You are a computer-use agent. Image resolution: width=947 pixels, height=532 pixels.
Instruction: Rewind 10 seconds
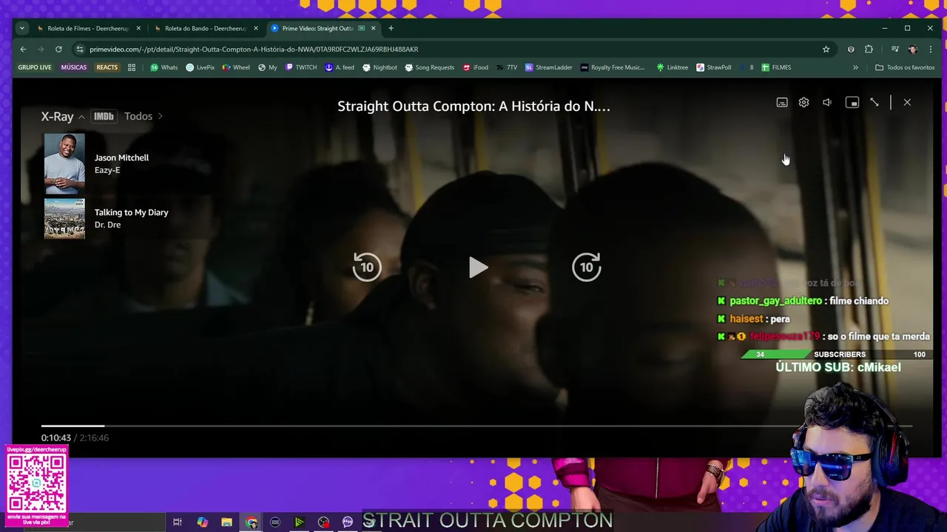(x=367, y=267)
